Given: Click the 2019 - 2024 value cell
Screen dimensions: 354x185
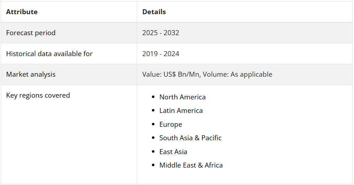Looking at the screenshot, I should tap(160, 54).
